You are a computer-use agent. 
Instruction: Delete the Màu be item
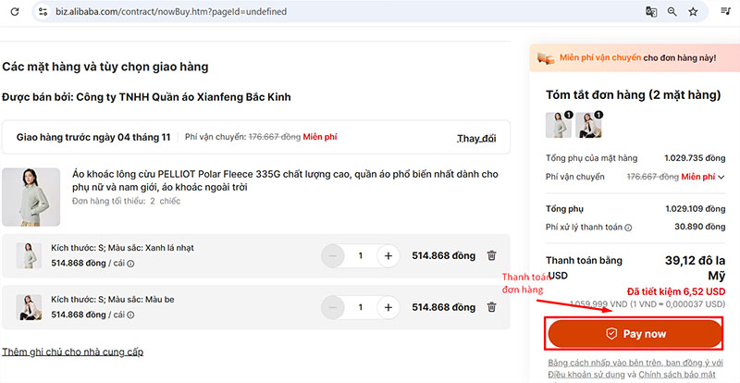[492, 307]
